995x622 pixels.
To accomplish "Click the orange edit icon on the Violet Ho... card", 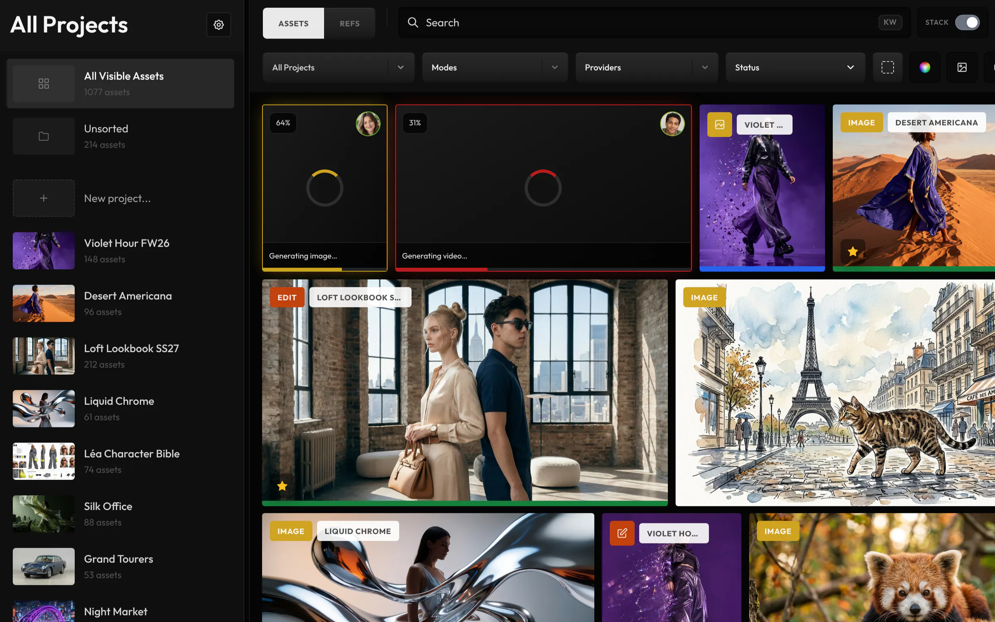I will (x=622, y=533).
